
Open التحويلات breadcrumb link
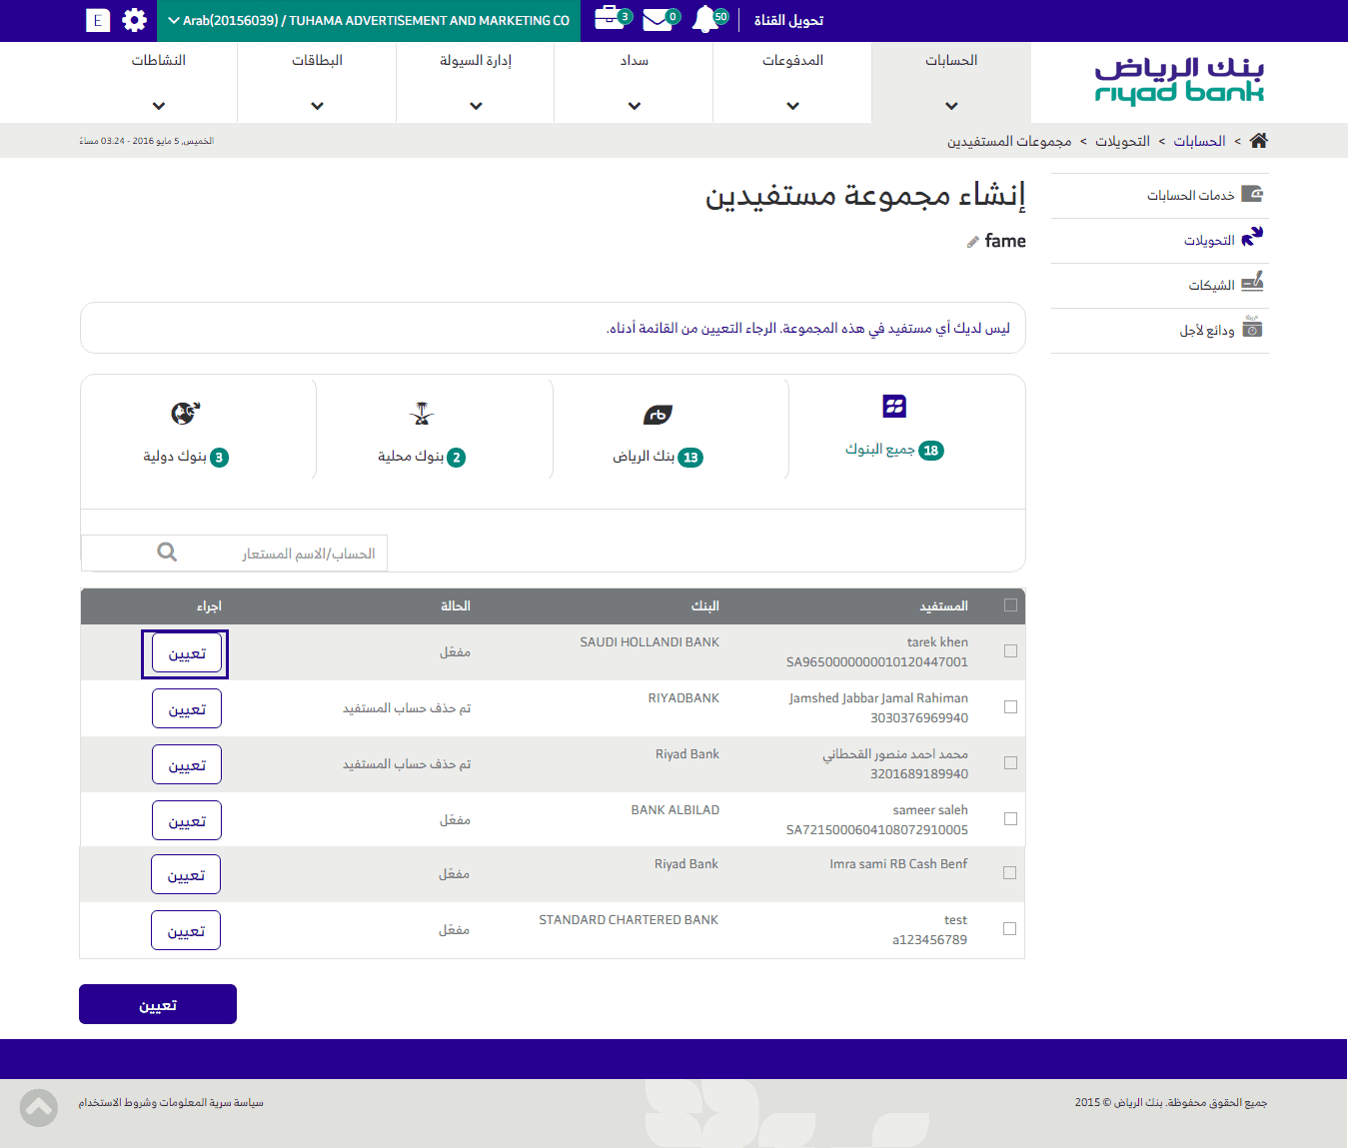1122,142
